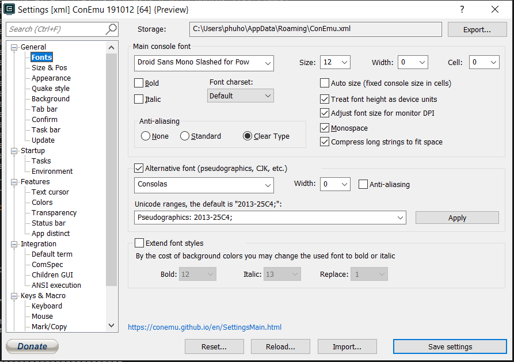Viewport: 514px width, 362px height.
Task: Click the Donate button image
Action: (x=32, y=346)
